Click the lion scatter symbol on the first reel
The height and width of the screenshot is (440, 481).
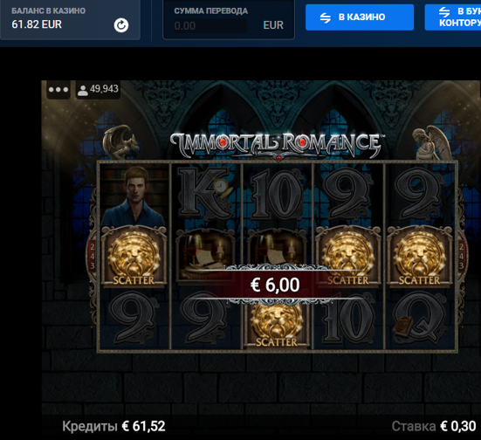134,257
